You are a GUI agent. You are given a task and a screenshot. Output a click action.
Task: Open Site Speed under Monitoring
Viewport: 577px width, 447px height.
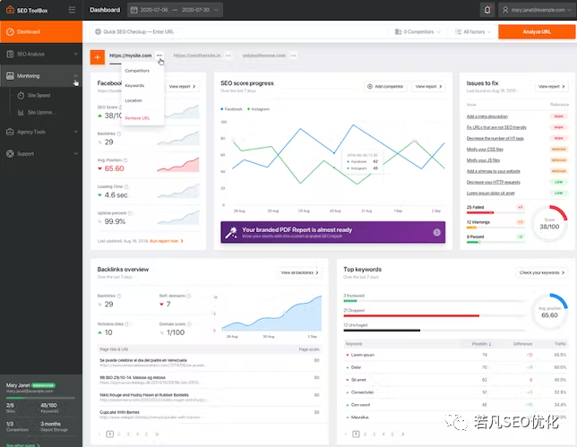click(39, 95)
